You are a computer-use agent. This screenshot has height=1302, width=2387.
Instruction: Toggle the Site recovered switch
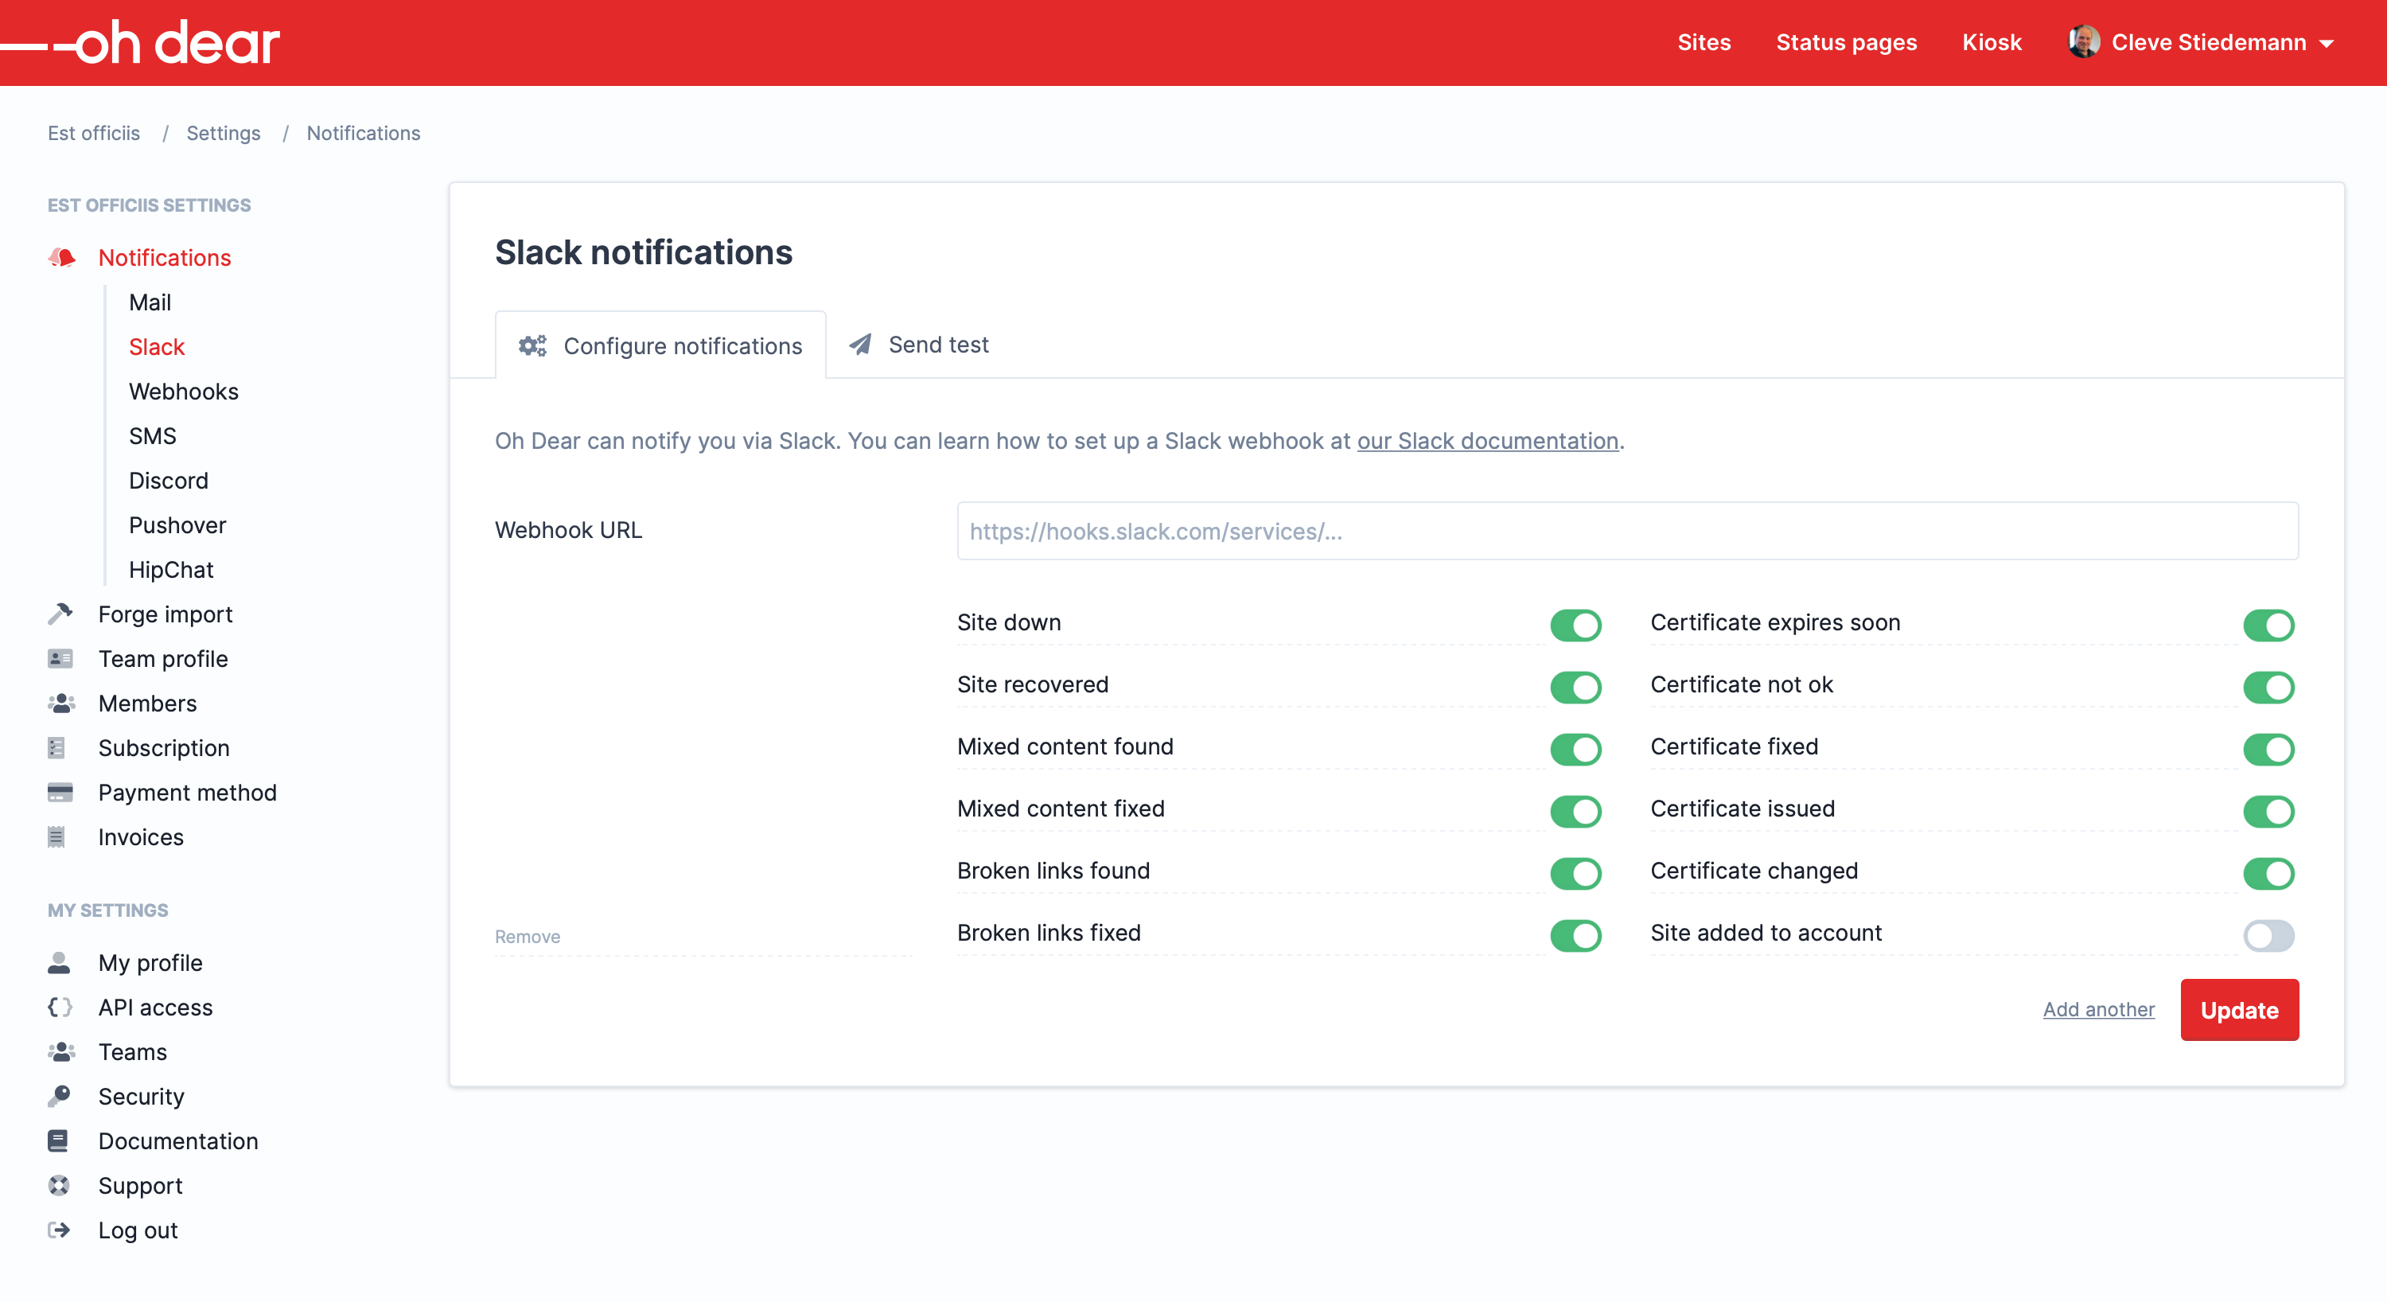[1575, 687]
